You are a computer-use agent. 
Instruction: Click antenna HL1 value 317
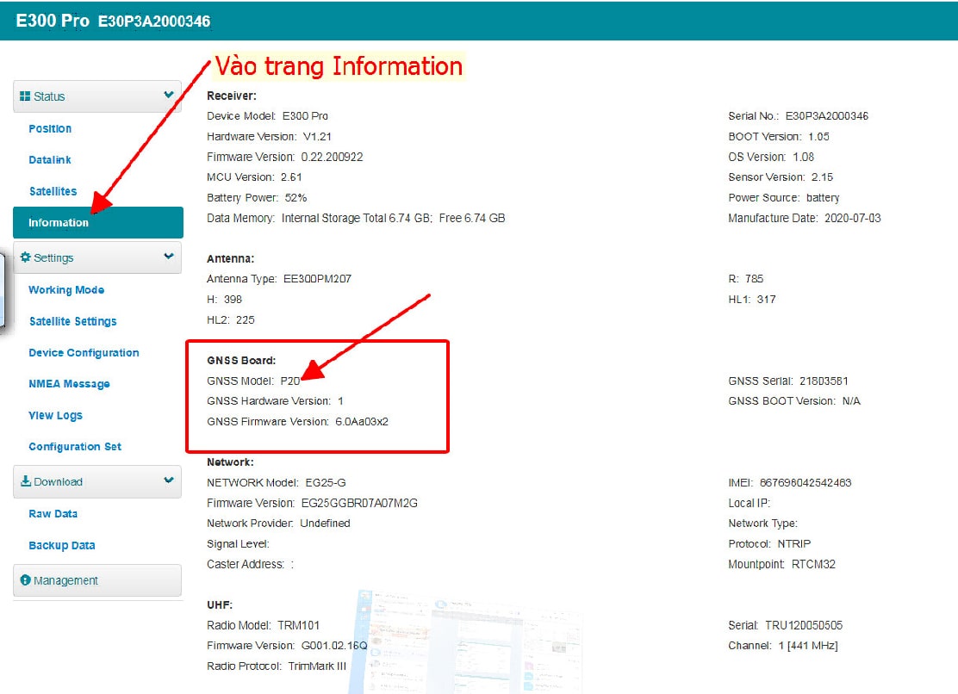pyautogui.click(x=766, y=300)
